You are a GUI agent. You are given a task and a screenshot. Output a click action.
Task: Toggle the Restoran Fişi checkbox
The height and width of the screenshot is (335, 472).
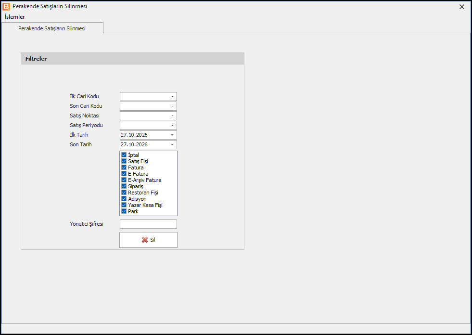pos(124,193)
